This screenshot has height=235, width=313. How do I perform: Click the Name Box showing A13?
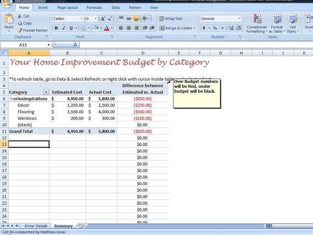pyautogui.click(x=23, y=45)
